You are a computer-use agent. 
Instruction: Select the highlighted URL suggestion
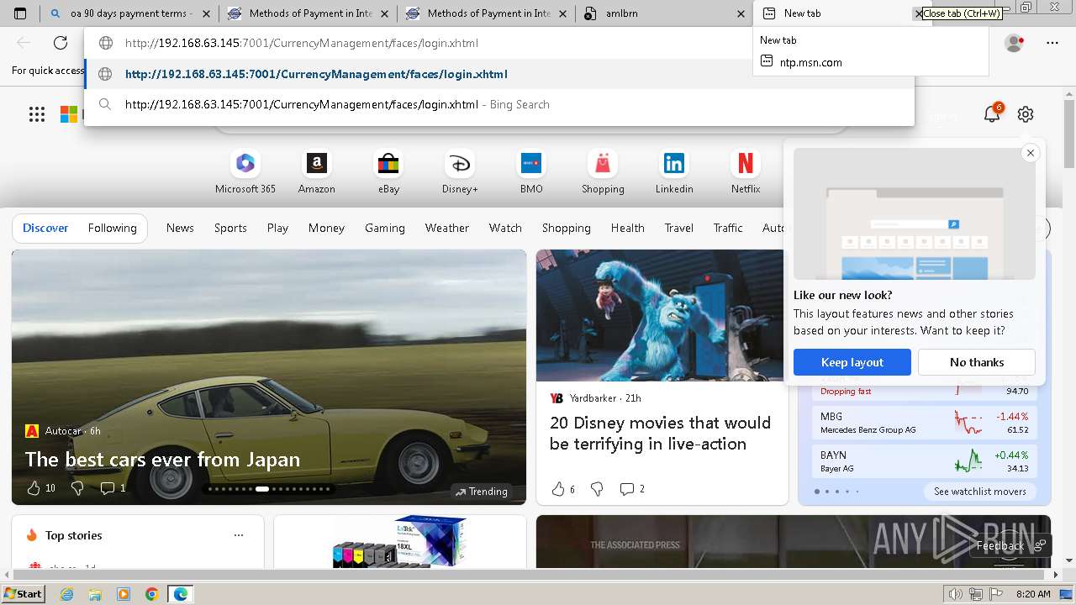(499, 74)
